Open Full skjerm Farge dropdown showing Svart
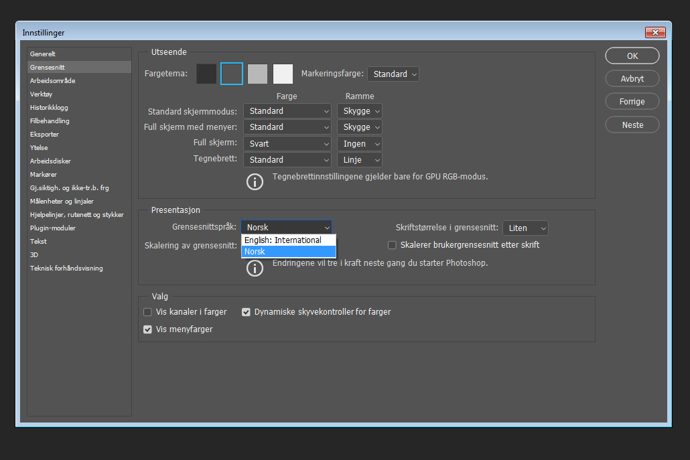 [287, 144]
